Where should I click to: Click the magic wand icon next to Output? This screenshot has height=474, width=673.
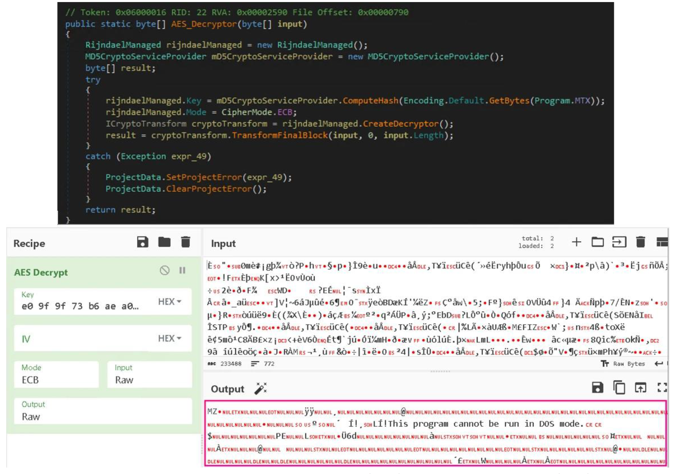pyautogui.click(x=260, y=389)
